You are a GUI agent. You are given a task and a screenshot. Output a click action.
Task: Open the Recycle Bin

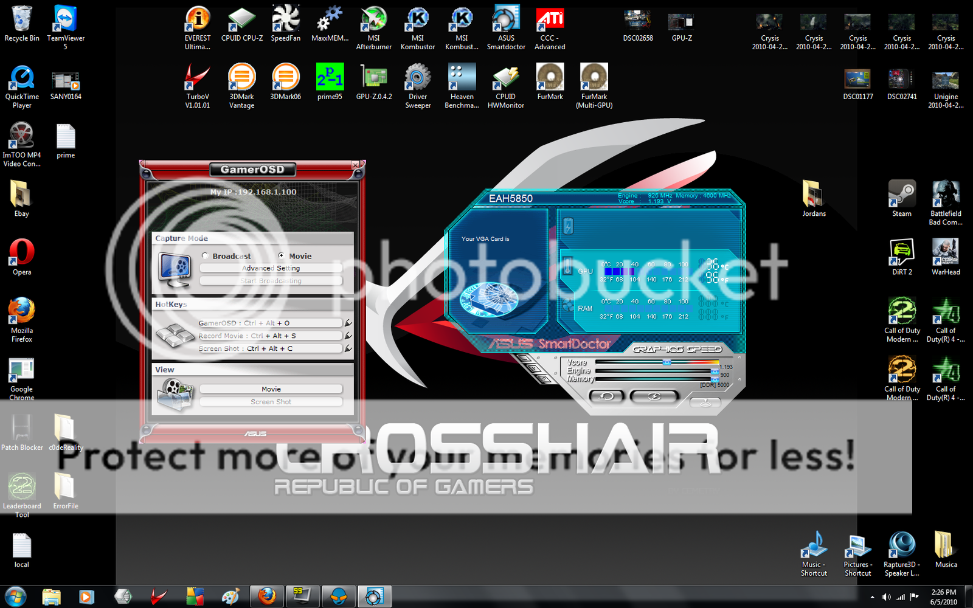point(22,24)
